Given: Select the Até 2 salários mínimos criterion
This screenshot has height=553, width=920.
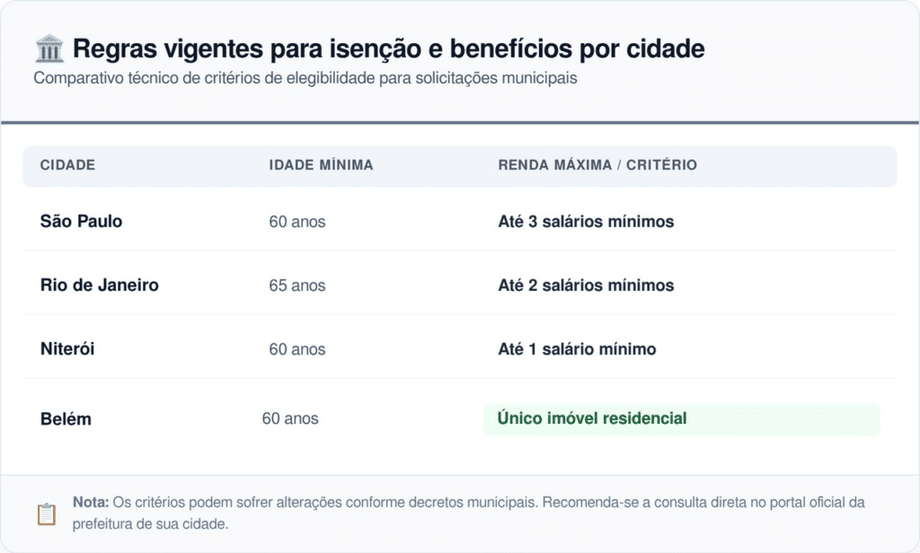Looking at the screenshot, I should tap(586, 285).
